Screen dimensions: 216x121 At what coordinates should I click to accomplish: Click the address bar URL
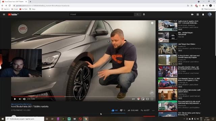43,6
